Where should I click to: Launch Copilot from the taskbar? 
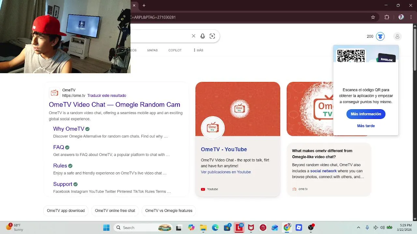pyautogui.click(x=191, y=228)
